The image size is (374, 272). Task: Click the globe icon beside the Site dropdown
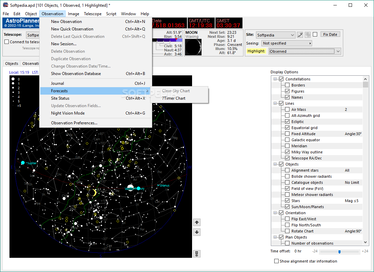pyautogui.click(x=308, y=35)
